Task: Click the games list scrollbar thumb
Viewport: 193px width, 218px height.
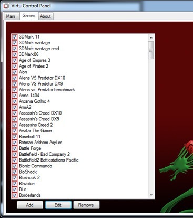Action: click(151, 50)
